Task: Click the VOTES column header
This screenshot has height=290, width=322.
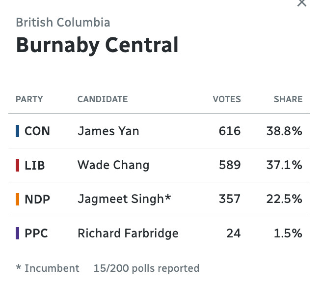Action: 227,99
